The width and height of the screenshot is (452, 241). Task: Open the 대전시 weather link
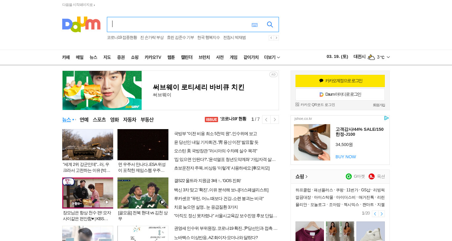tap(359, 57)
